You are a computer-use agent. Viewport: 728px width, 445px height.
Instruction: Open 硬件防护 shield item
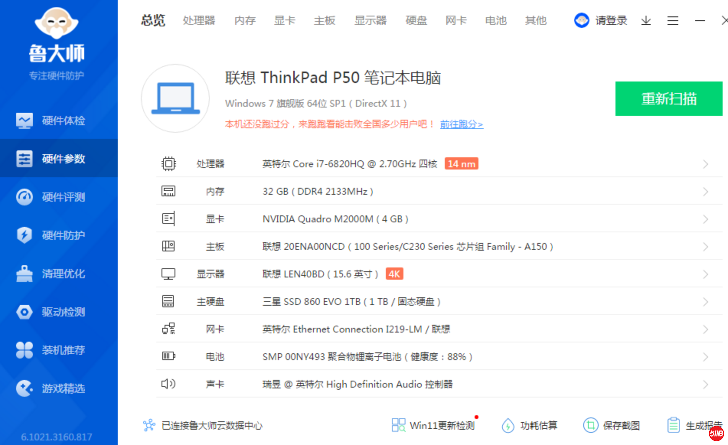pyautogui.click(x=59, y=235)
